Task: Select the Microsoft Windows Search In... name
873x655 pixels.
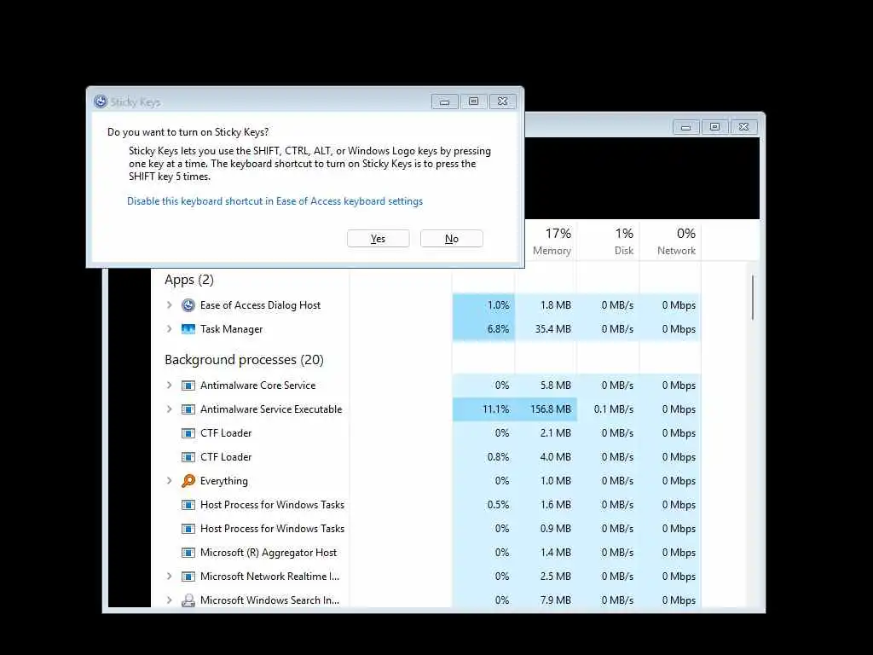Action: pos(269,600)
